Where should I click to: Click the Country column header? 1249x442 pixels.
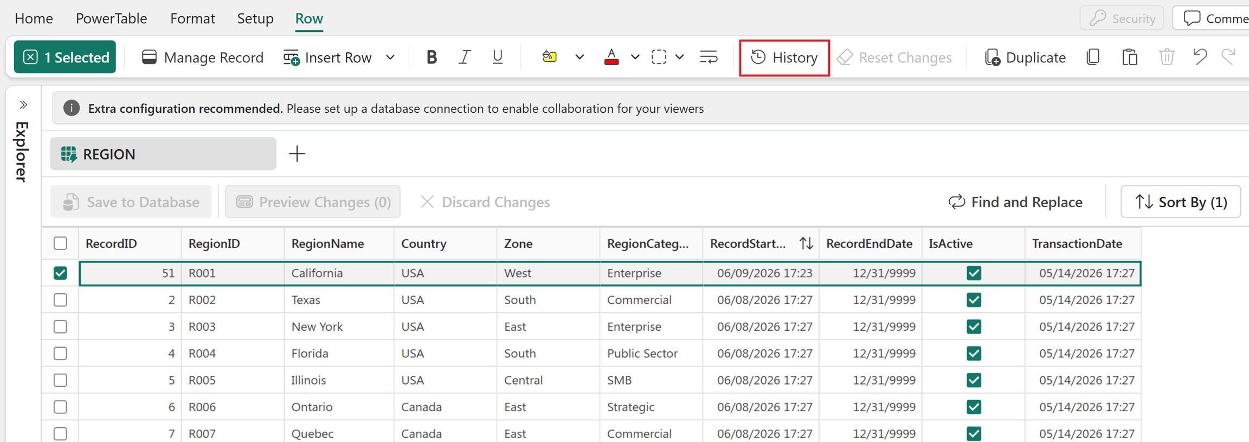click(445, 244)
